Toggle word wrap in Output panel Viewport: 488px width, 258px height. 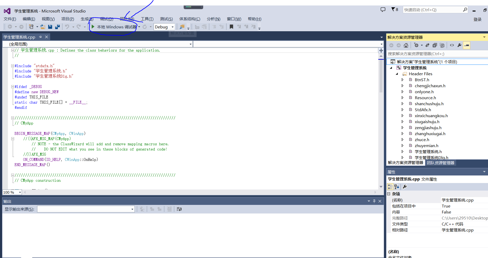pyautogui.click(x=179, y=209)
